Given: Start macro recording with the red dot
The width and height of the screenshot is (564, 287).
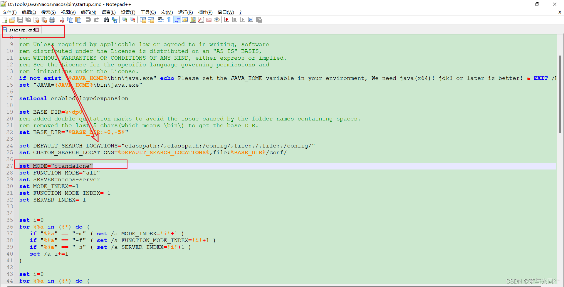Looking at the screenshot, I should point(227,20).
